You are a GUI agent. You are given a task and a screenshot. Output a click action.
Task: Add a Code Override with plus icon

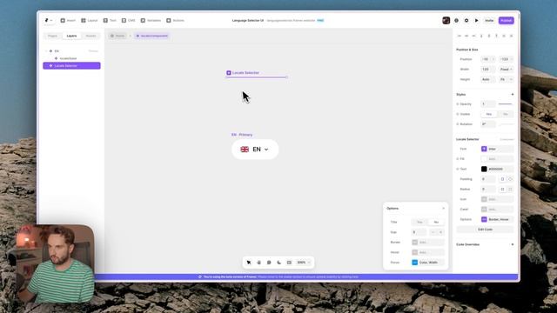click(x=513, y=244)
